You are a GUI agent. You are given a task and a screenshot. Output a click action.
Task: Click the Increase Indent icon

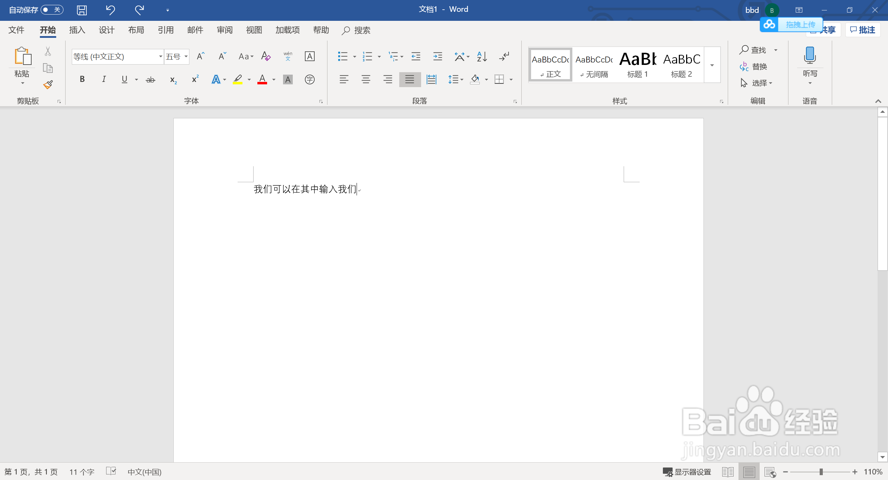pyautogui.click(x=437, y=57)
